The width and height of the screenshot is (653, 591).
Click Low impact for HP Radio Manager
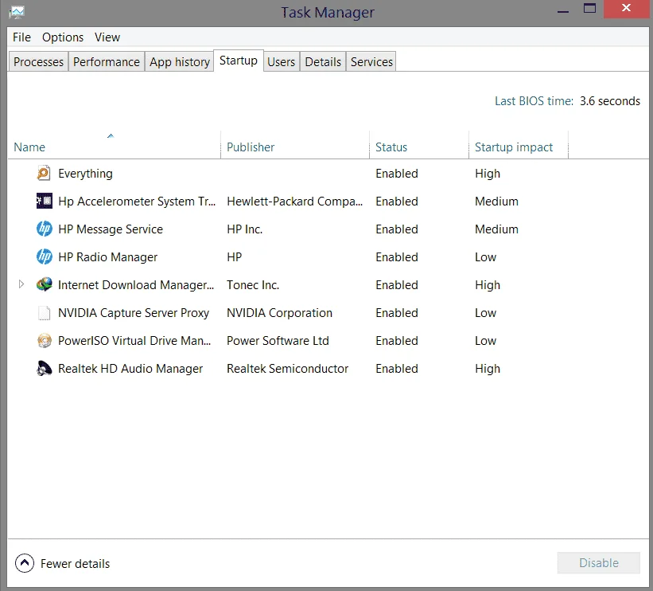click(486, 257)
